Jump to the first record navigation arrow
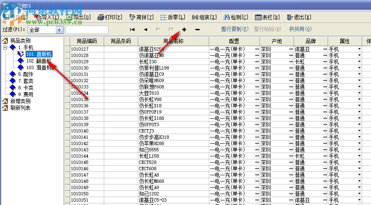 coord(132,29)
